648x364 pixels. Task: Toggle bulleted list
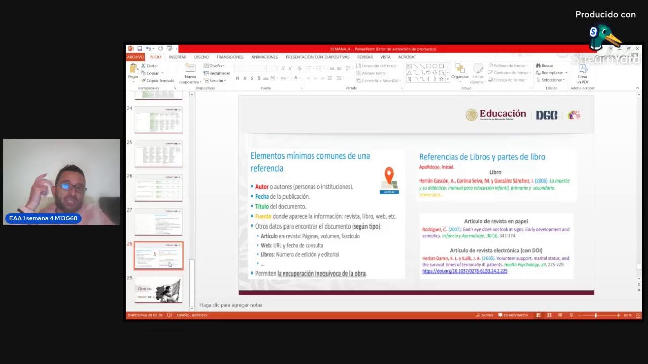309,68
